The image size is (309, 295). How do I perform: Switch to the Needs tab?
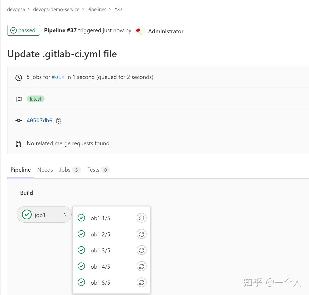pos(45,170)
